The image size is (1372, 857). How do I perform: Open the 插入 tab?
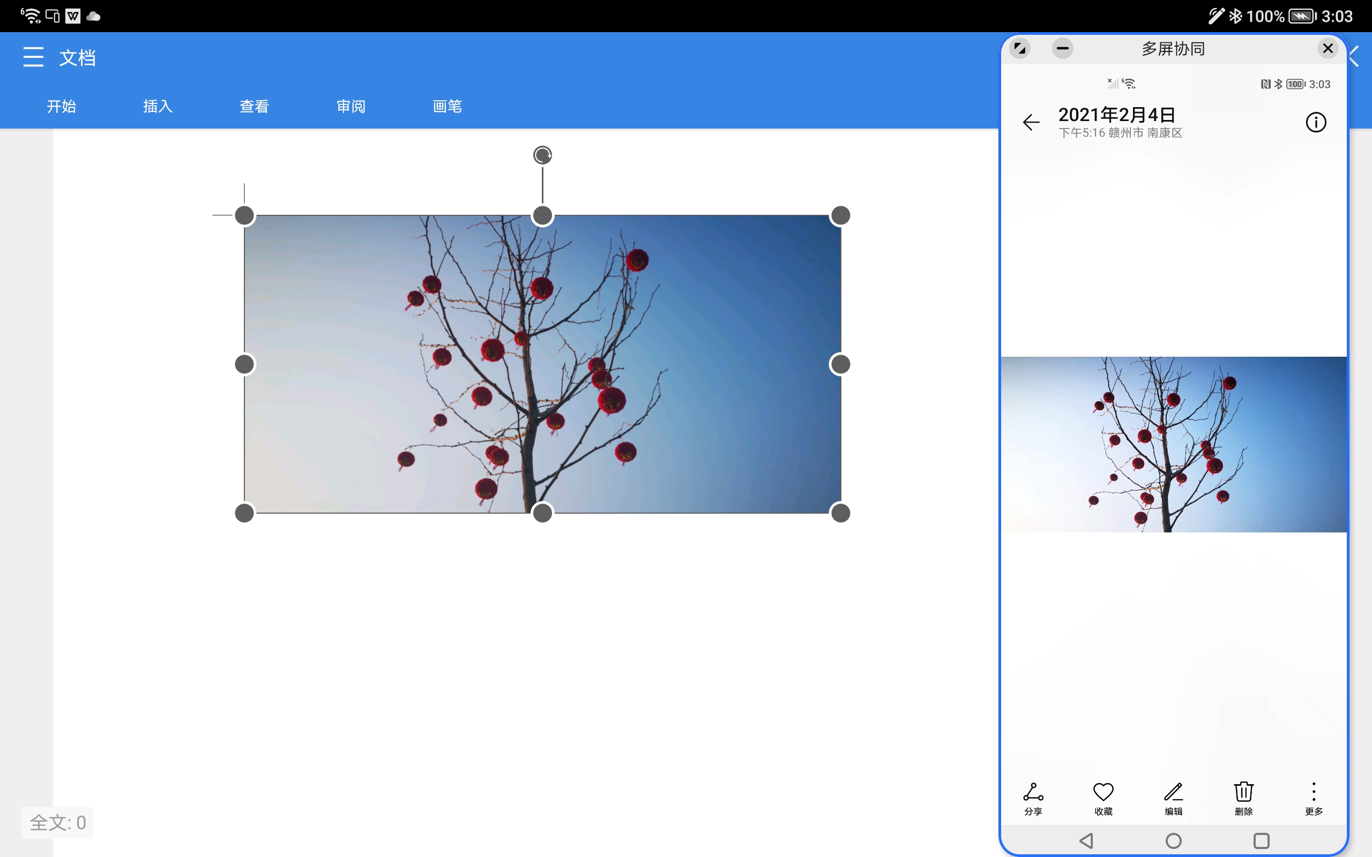158,107
